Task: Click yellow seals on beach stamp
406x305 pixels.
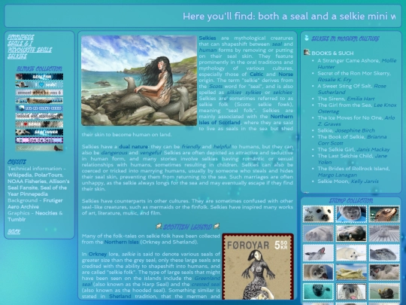Action: tap(351, 273)
